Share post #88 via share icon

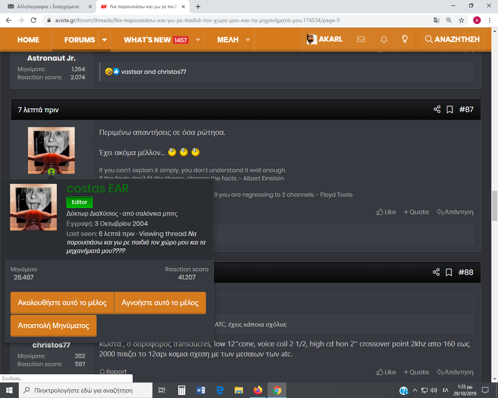(x=436, y=272)
